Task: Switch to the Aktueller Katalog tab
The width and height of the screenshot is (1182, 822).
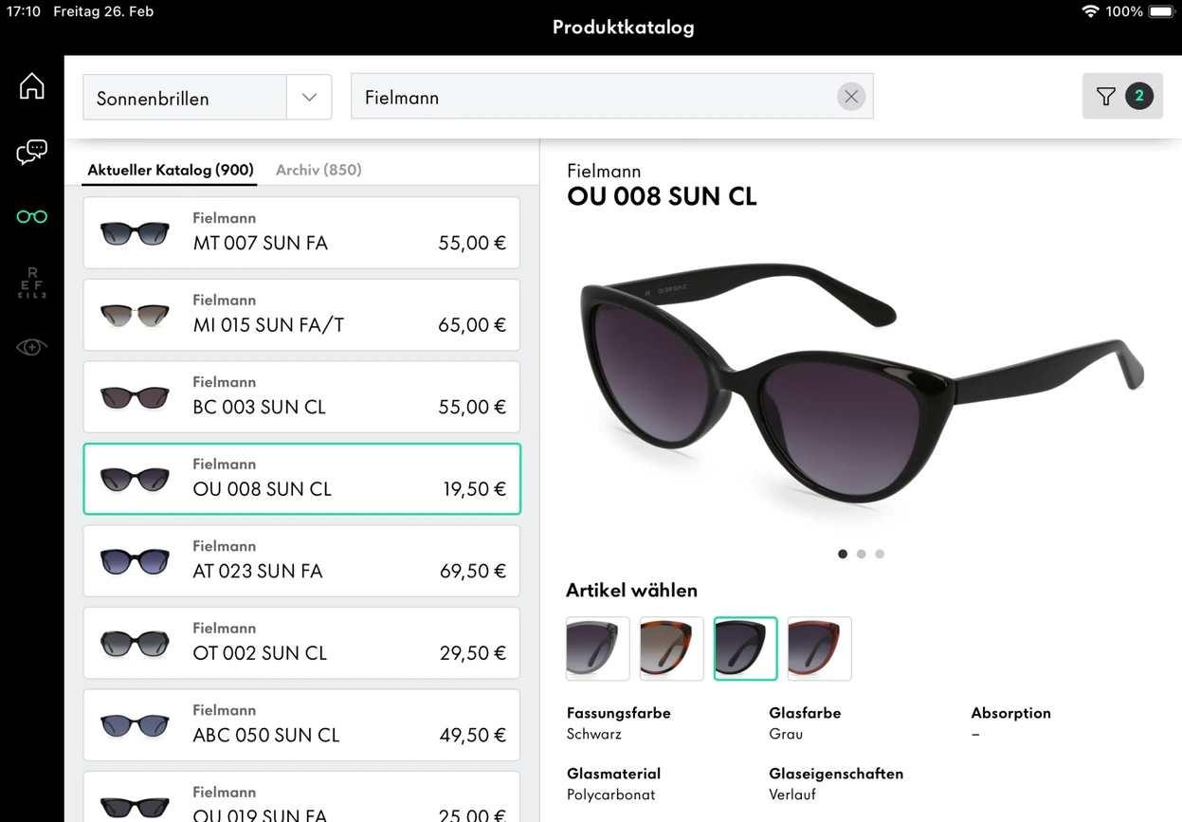Action: point(171,170)
